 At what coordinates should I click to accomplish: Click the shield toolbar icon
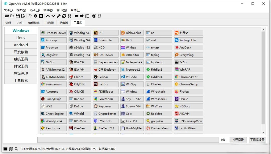35,16
